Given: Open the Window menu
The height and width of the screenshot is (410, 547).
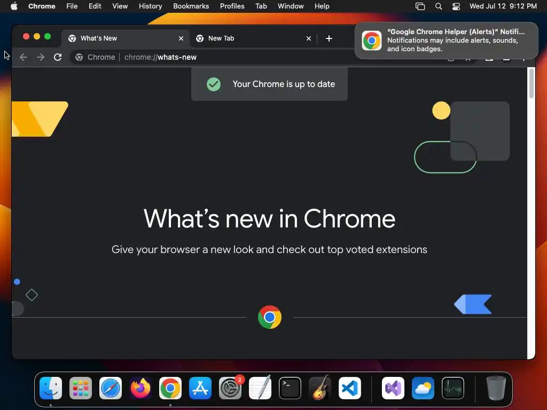Looking at the screenshot, I should coord(291,6).
